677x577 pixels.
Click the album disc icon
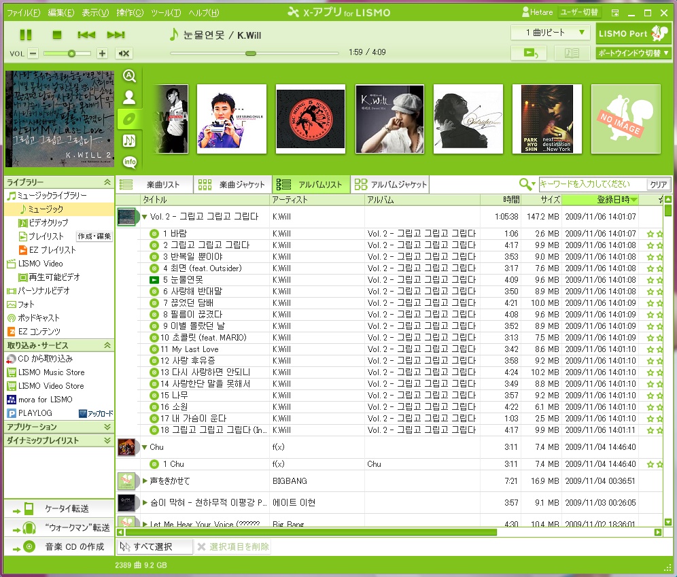pyautogui.click(x=129, y=119)
